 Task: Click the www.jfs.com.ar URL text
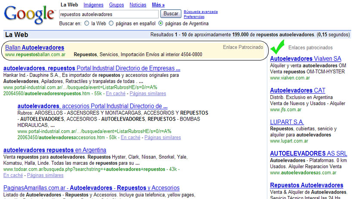point(286,110)
